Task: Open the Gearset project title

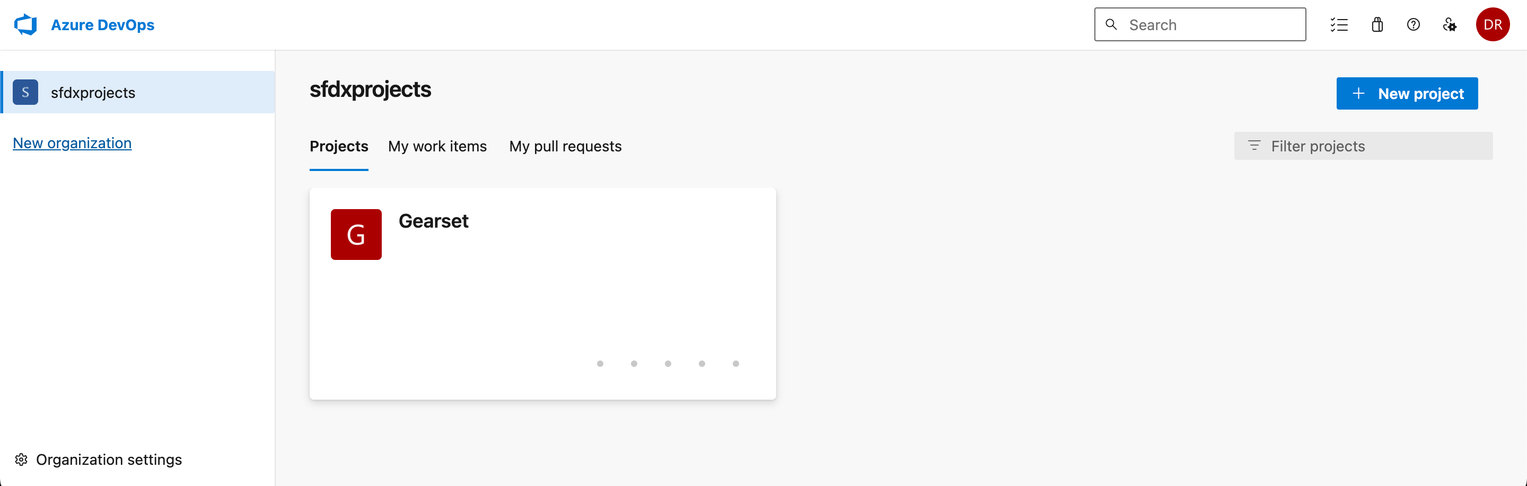Action: tap(433, 221)
